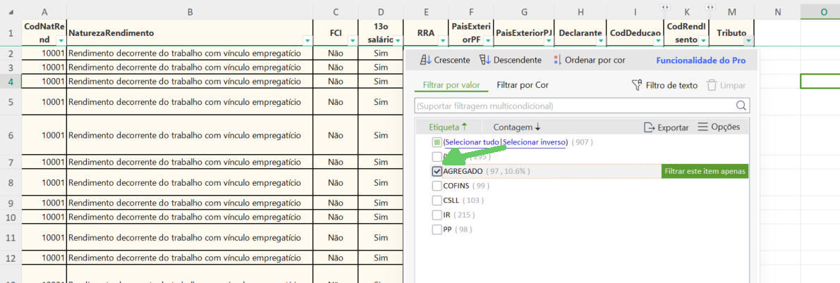Open the Opções menu
Image resolution: width=840 pixels, height=283 pixels.
[719, 127]
